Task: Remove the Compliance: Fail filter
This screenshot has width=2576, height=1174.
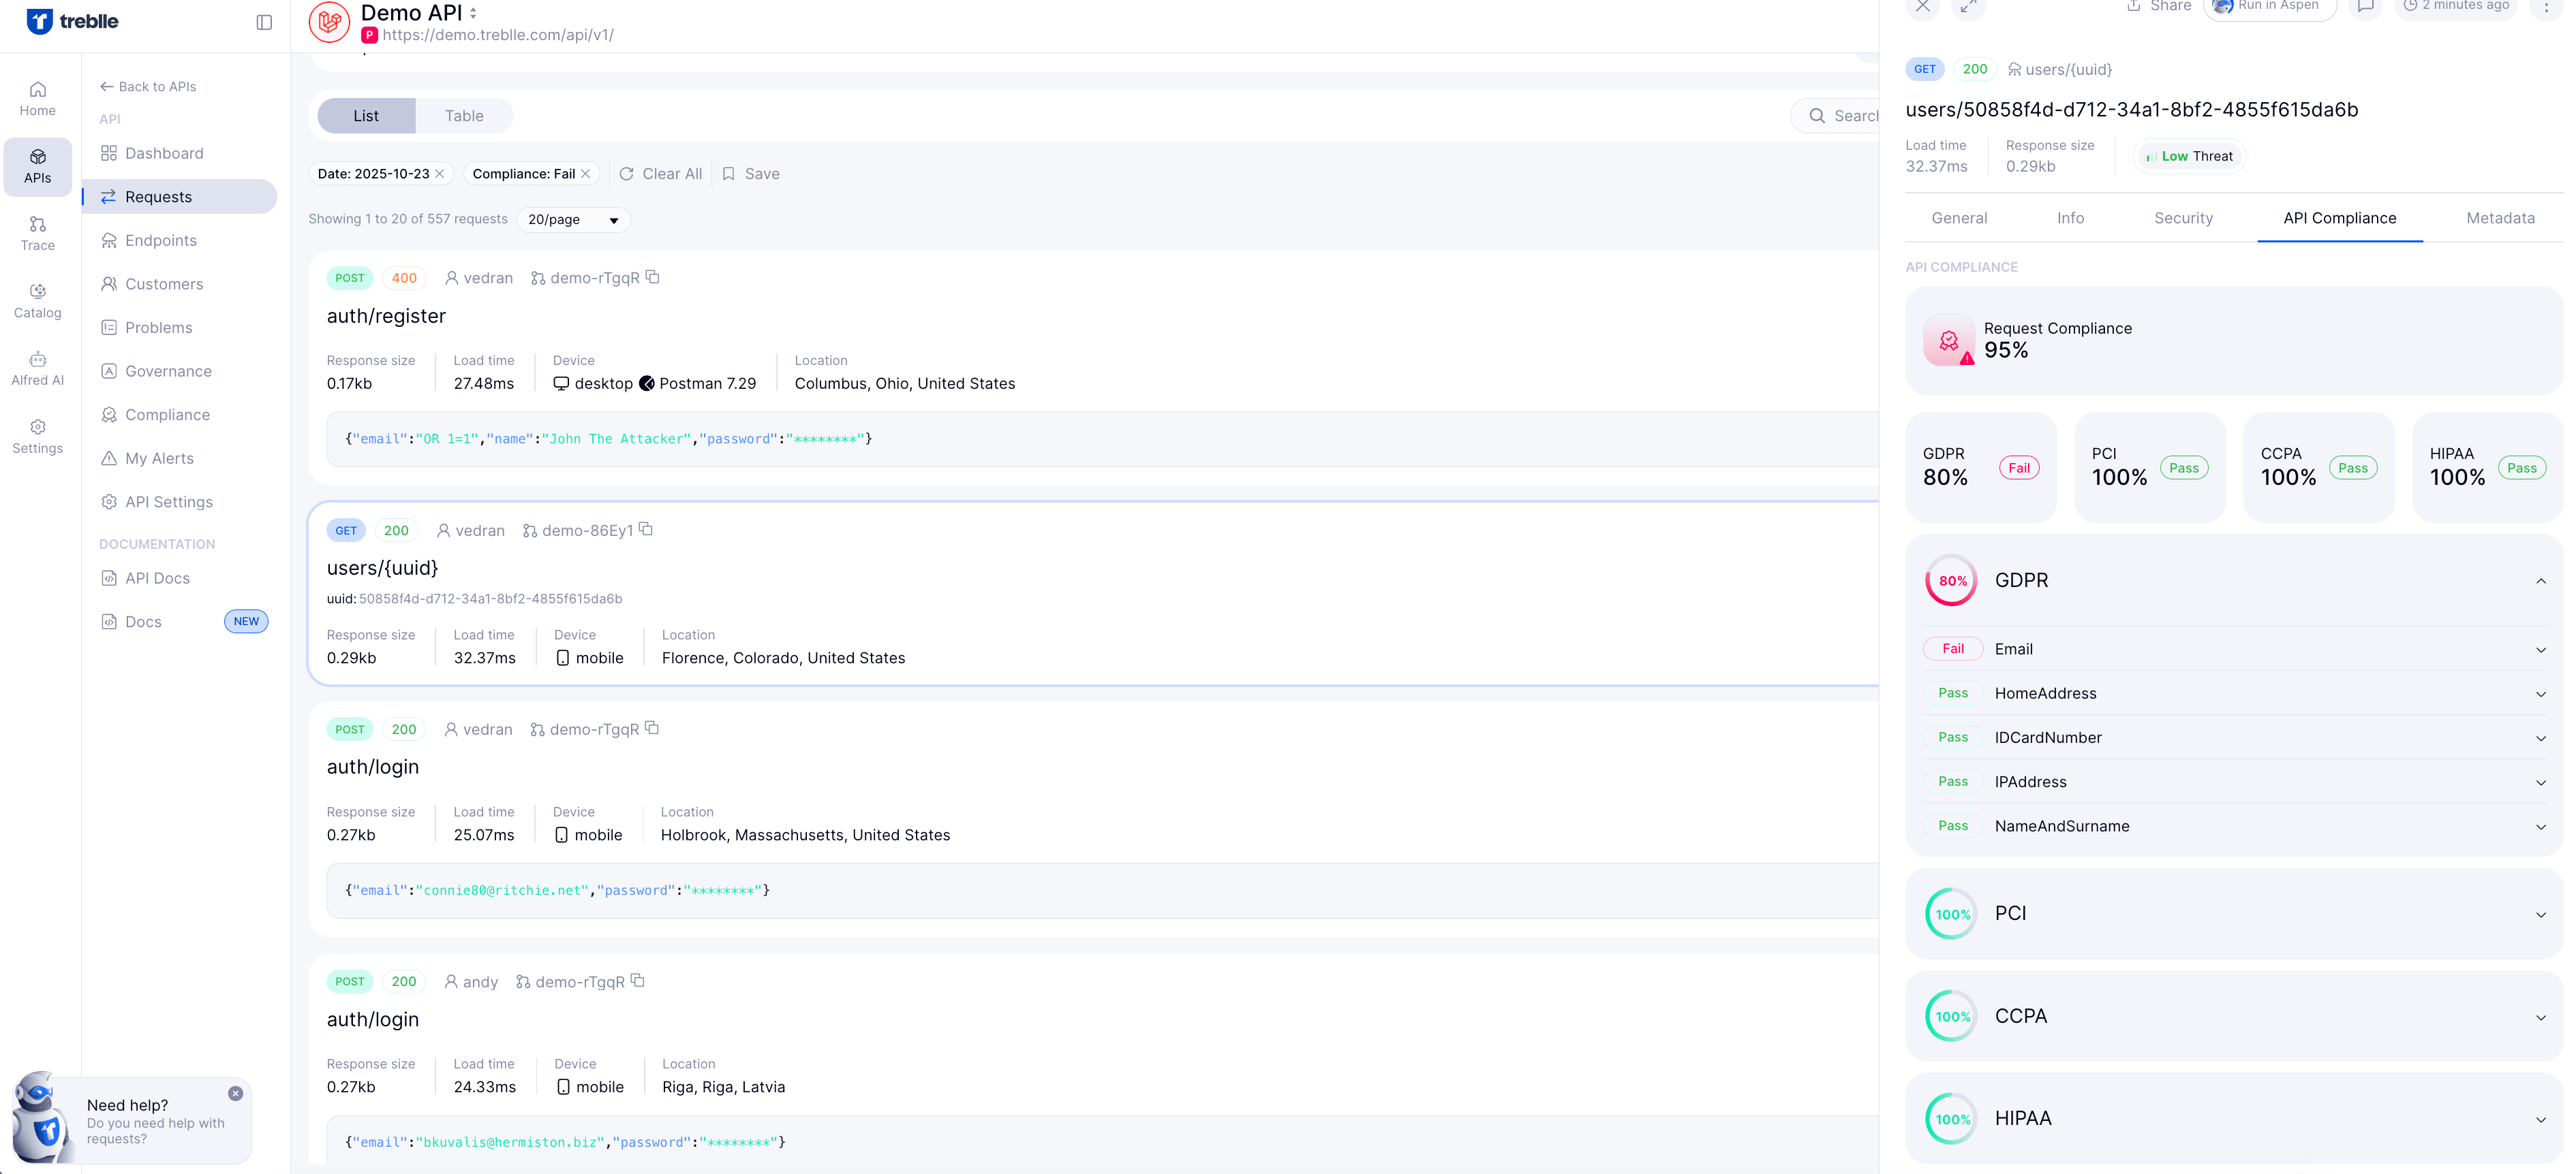Action: coord(586,174)
